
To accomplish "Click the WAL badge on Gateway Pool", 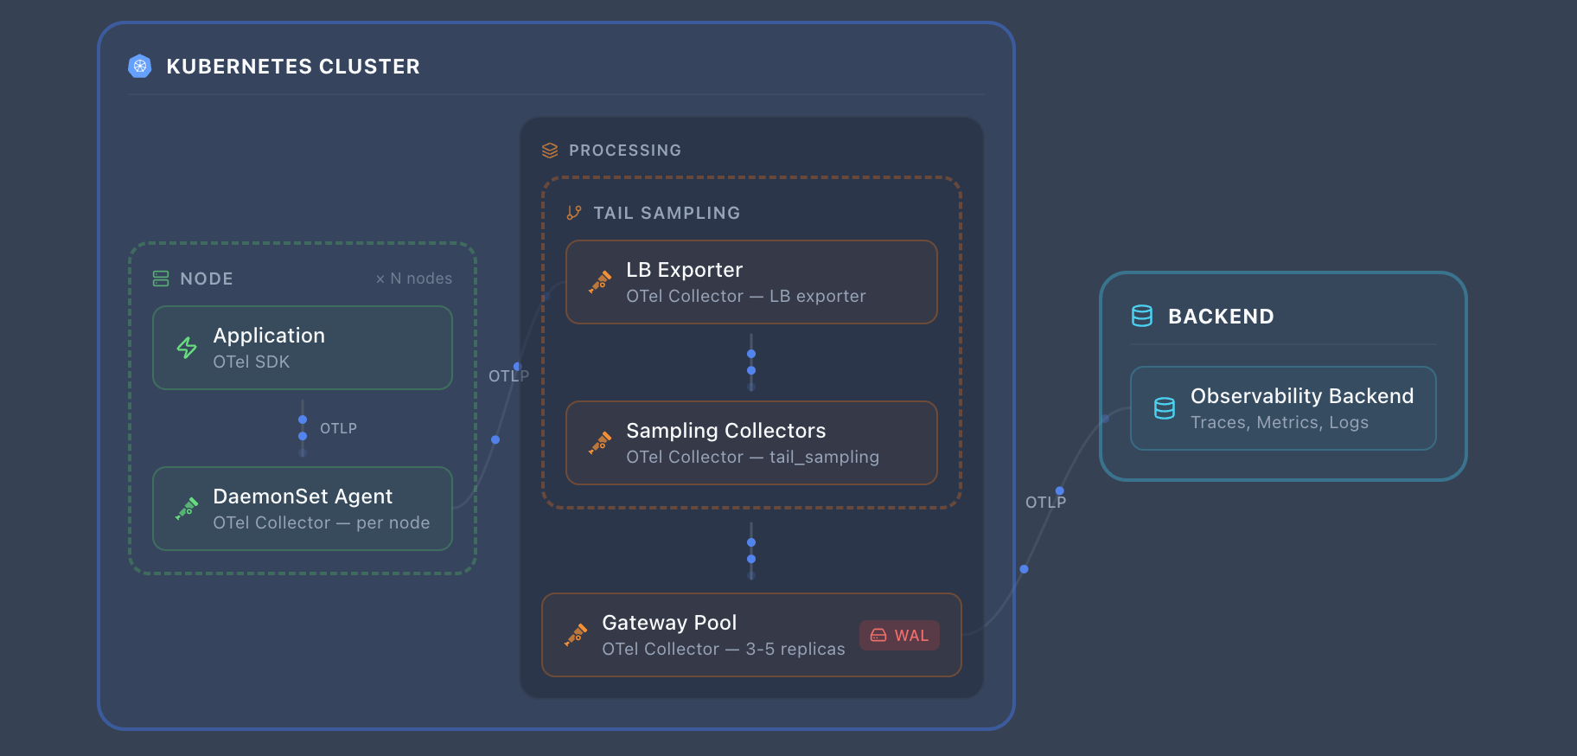I will pyautogui.click(x=899, y=635).
